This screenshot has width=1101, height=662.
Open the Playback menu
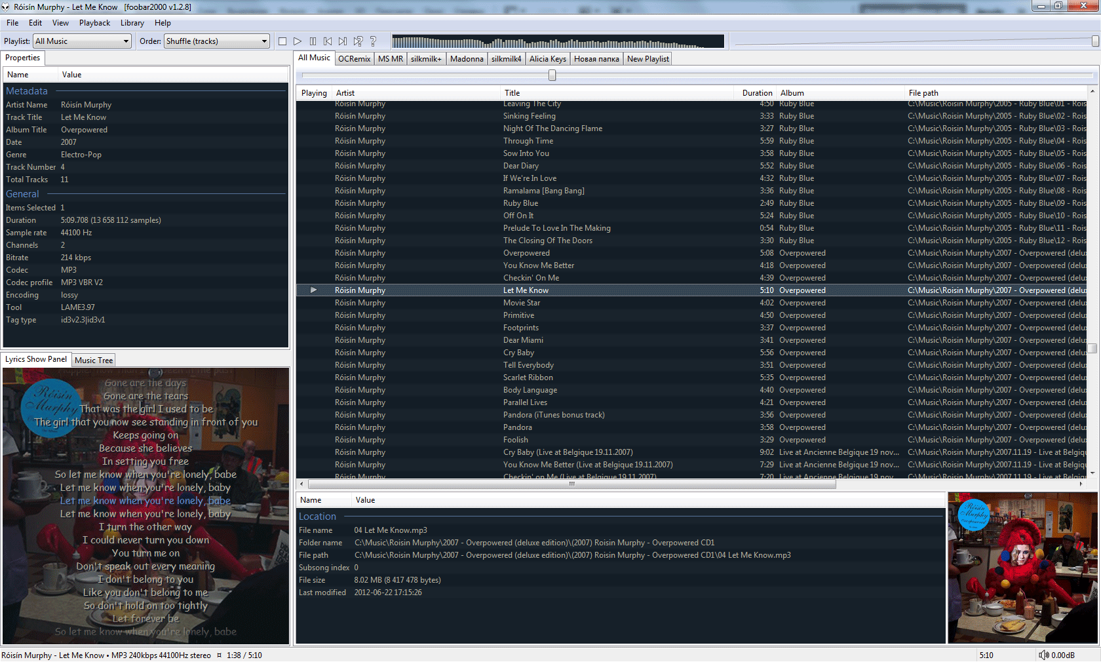[94, 23]
